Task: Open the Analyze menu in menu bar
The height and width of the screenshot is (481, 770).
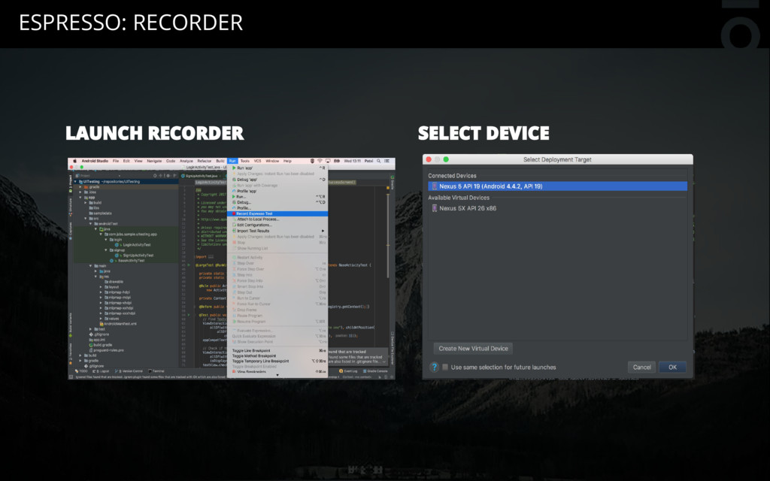Action: (x=186, y=161)
